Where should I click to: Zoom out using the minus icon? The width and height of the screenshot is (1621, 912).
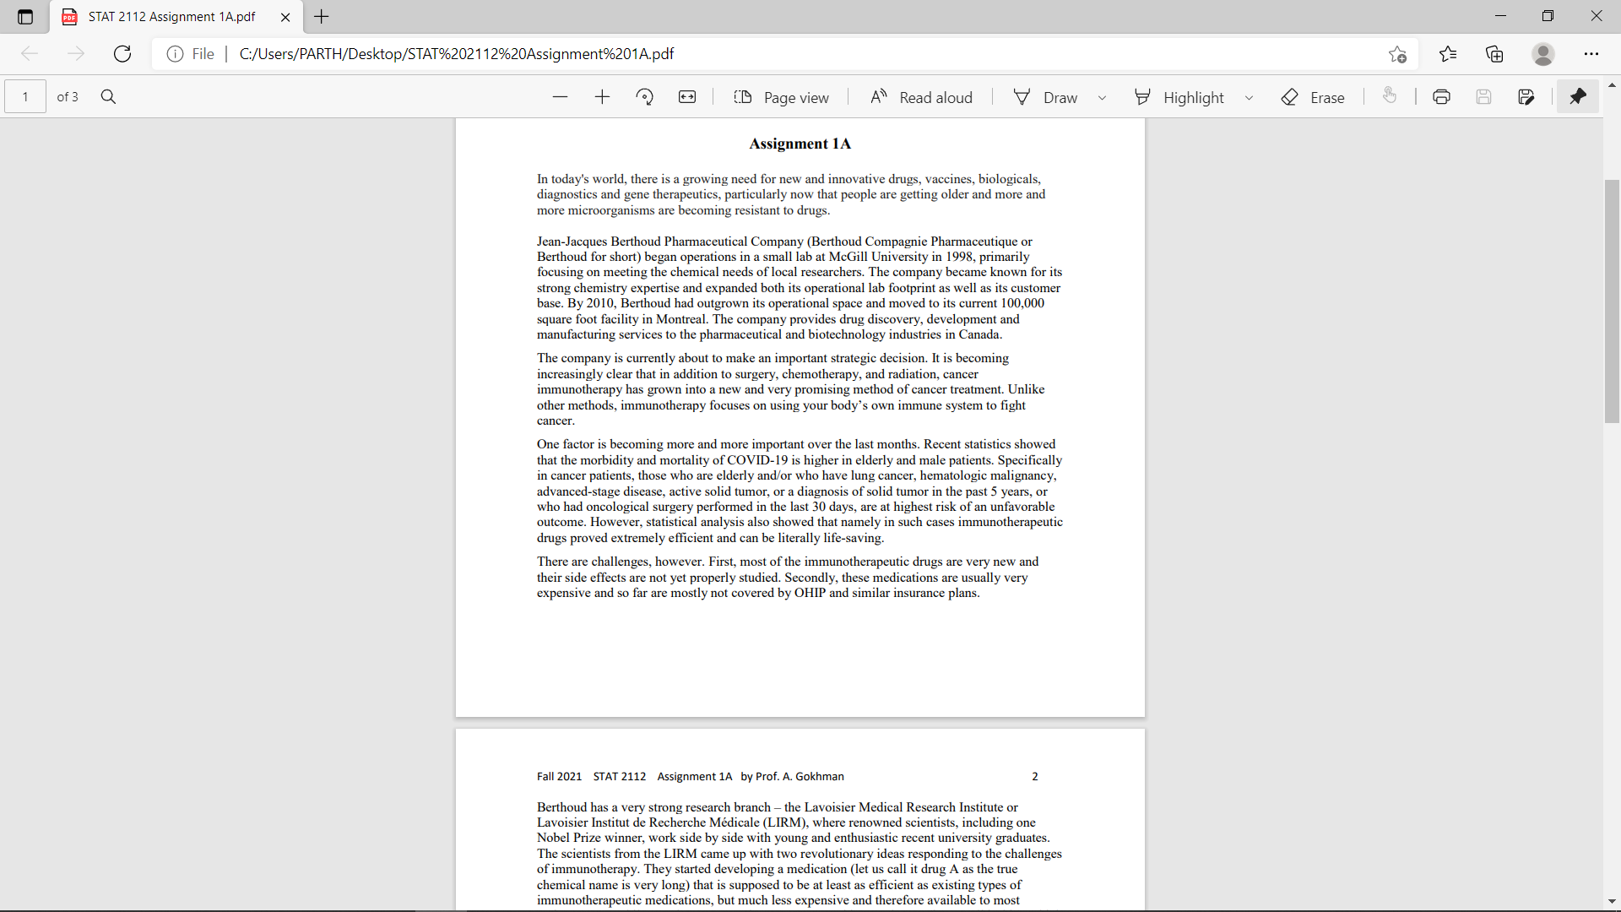coord(560,96)
